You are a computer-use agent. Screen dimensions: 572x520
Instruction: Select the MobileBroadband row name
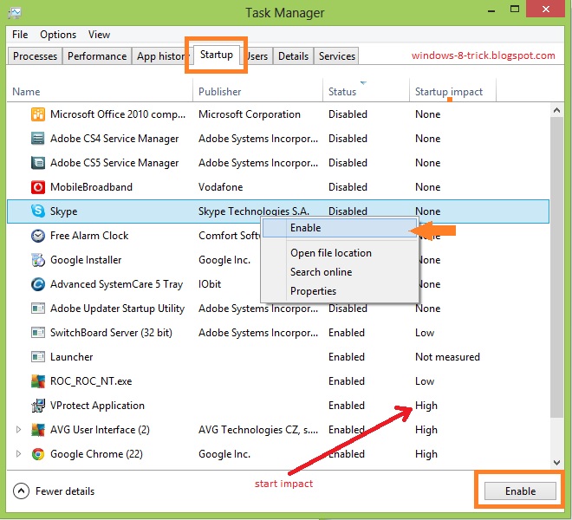91,187
